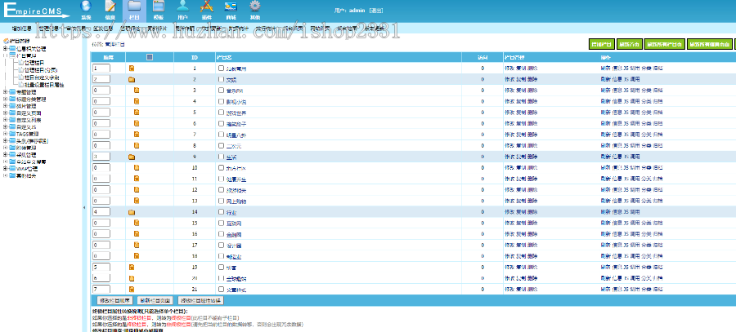736x332 pixels.
Task: Expand the 碎片管理 tree node
Action: (5, 106)
